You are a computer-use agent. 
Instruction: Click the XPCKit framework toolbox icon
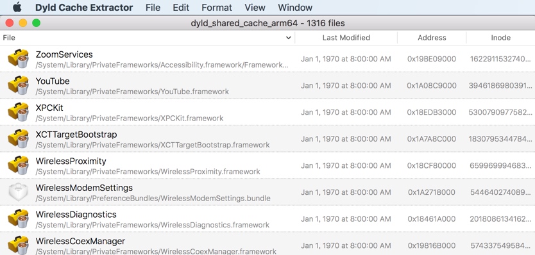(19, 112)
